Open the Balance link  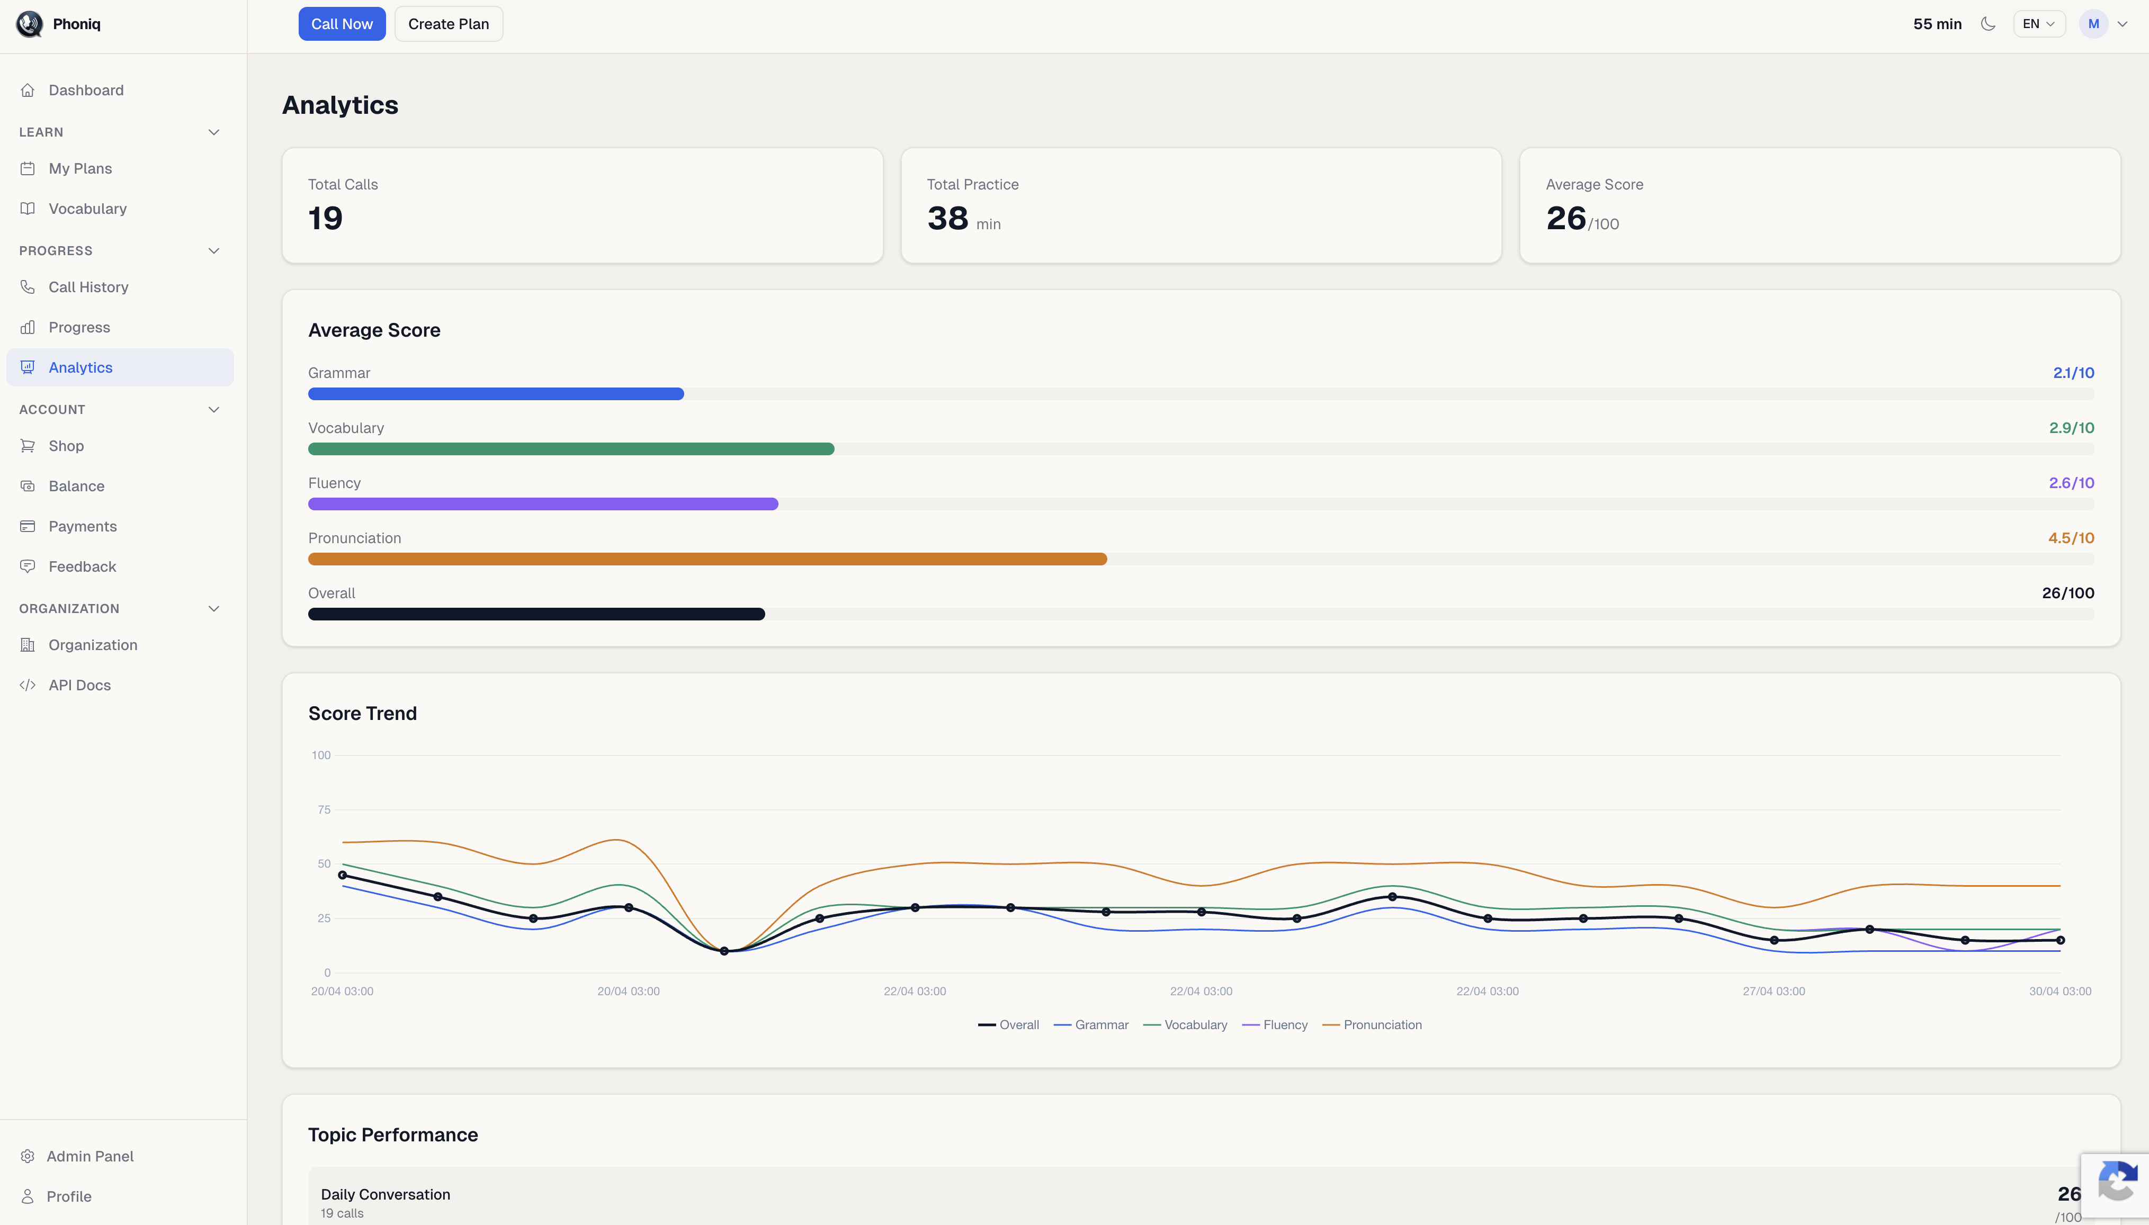(x=120, y=487)
